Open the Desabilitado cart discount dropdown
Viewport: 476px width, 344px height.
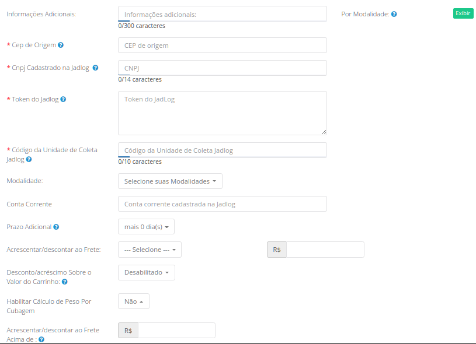[x=146, y=272]
